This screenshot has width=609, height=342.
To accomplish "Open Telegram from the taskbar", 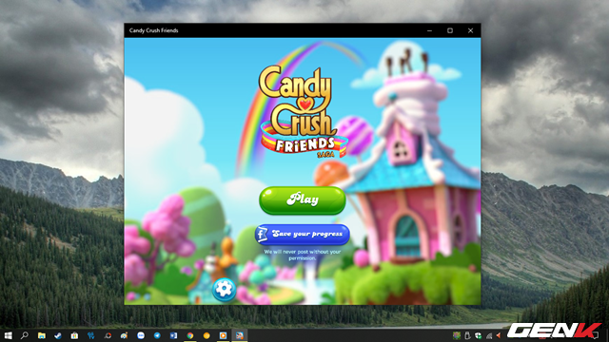I will point(157,335).
